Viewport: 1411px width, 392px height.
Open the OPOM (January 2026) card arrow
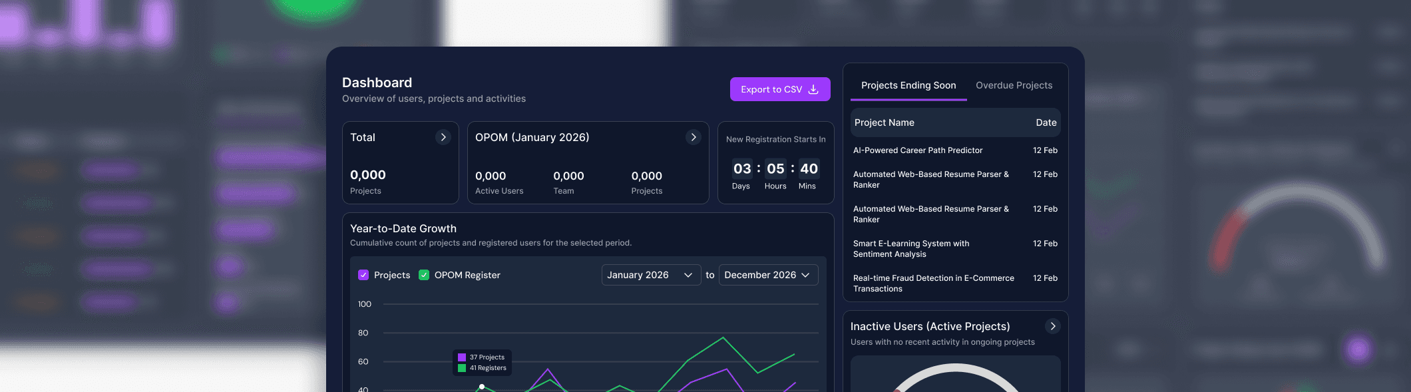pos(694,137)
